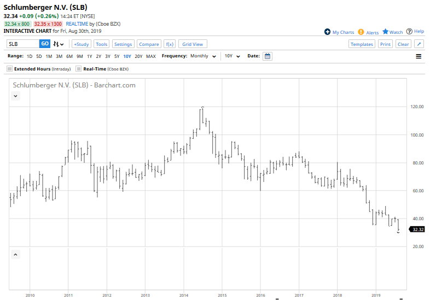Click the orange Alerts exclamation icon
Screen dimensions: 430x300
361,32
